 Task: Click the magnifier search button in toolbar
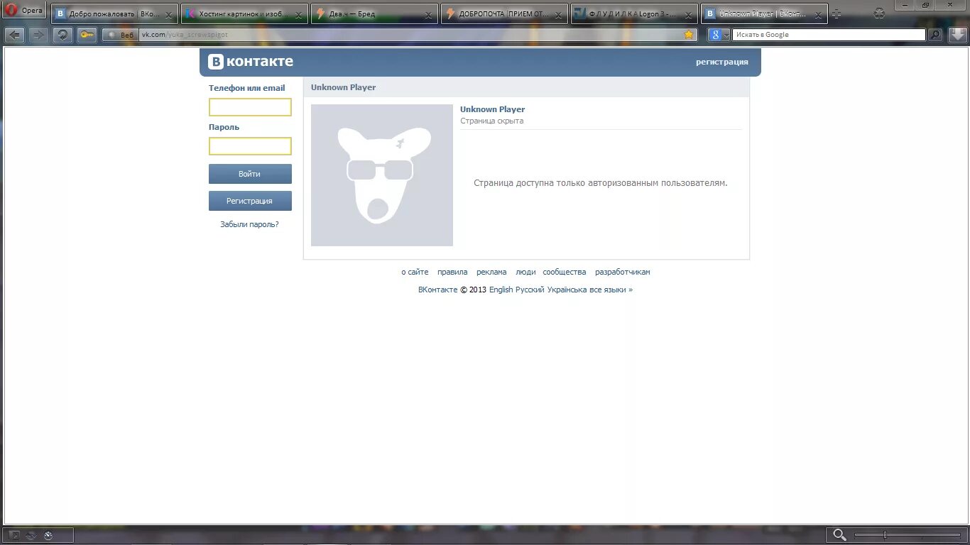point(936,35)
